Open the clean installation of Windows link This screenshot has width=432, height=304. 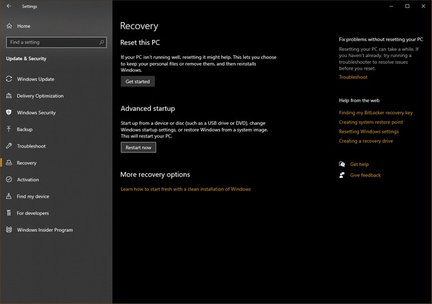[x=185, y=189]
